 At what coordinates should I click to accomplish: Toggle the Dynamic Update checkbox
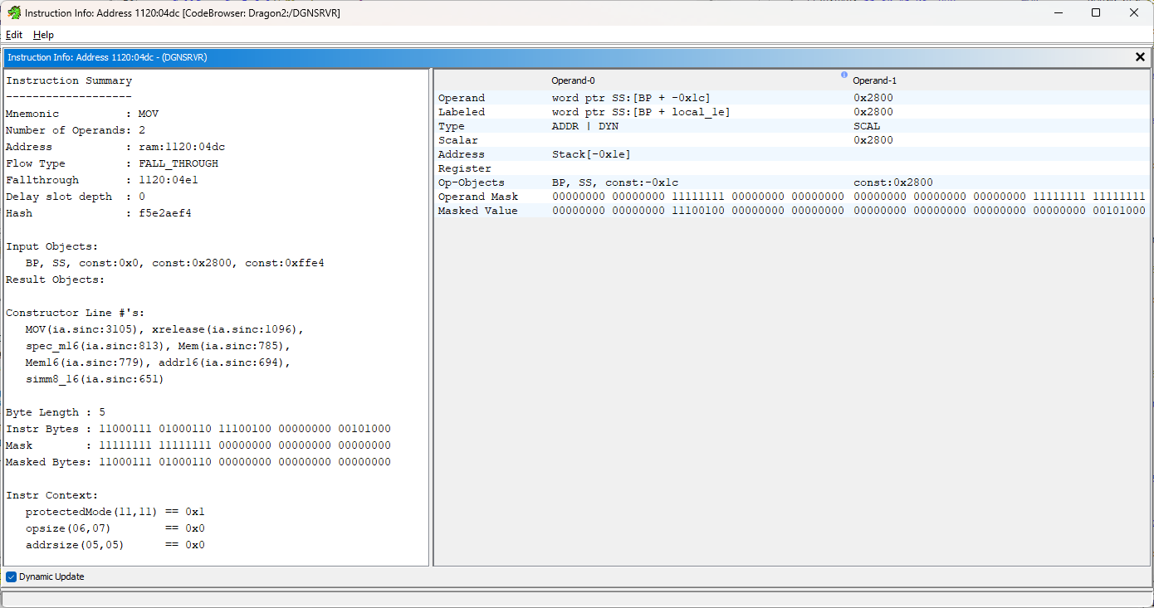pos(10,576)
